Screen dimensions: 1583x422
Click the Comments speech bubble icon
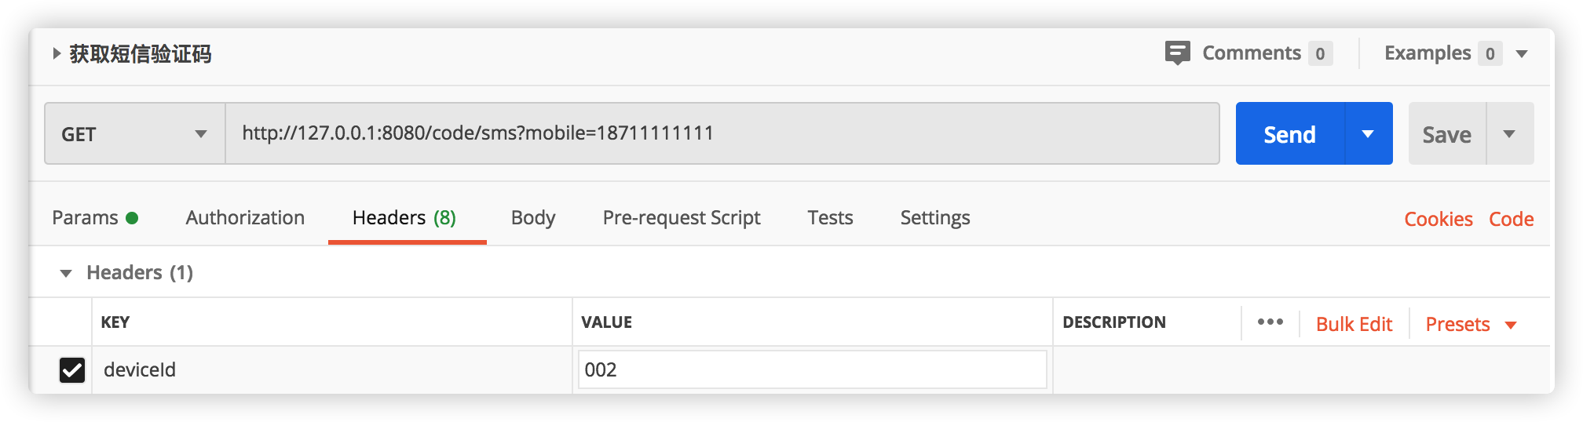click(x=1177, y=53)
